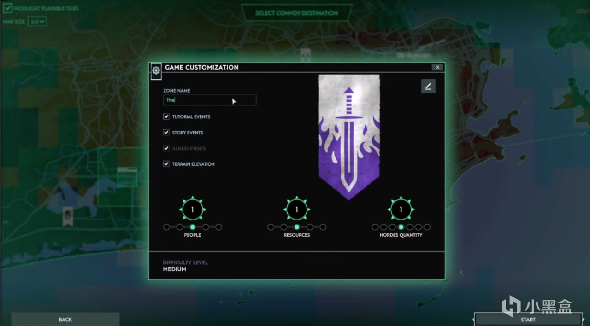This screenshot has width=590, height=326.
Task: Close the Game Customization dialog
Action: pos(438,67)
